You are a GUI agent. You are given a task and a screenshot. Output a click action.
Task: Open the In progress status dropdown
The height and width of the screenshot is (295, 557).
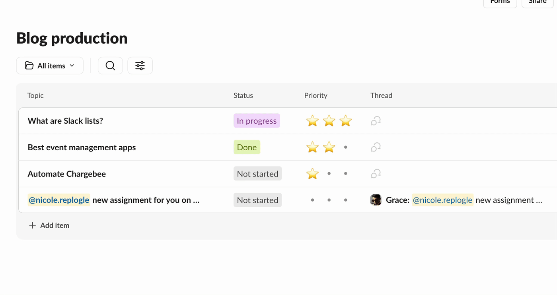[257, 121]
